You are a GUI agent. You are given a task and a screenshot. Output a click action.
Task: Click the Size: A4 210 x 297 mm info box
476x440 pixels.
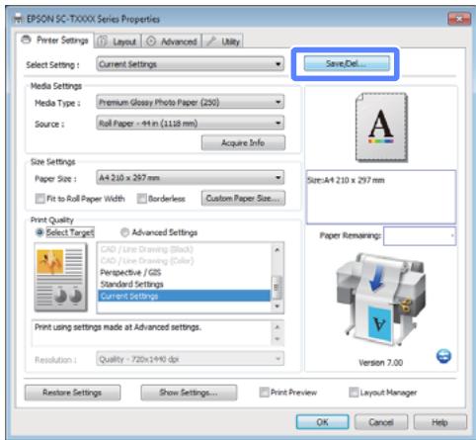pyautogui.click(x=381, y=197)
